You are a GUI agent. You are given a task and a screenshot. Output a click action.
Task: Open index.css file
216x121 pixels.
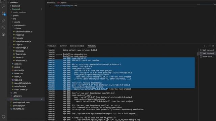click(19, 74)
